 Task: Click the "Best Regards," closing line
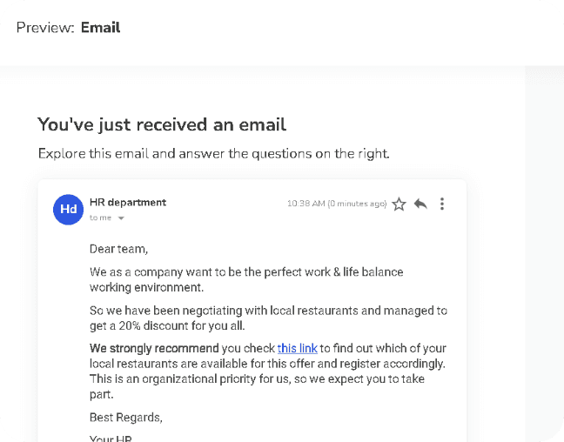pyautogui.click(x=125, y=417)
